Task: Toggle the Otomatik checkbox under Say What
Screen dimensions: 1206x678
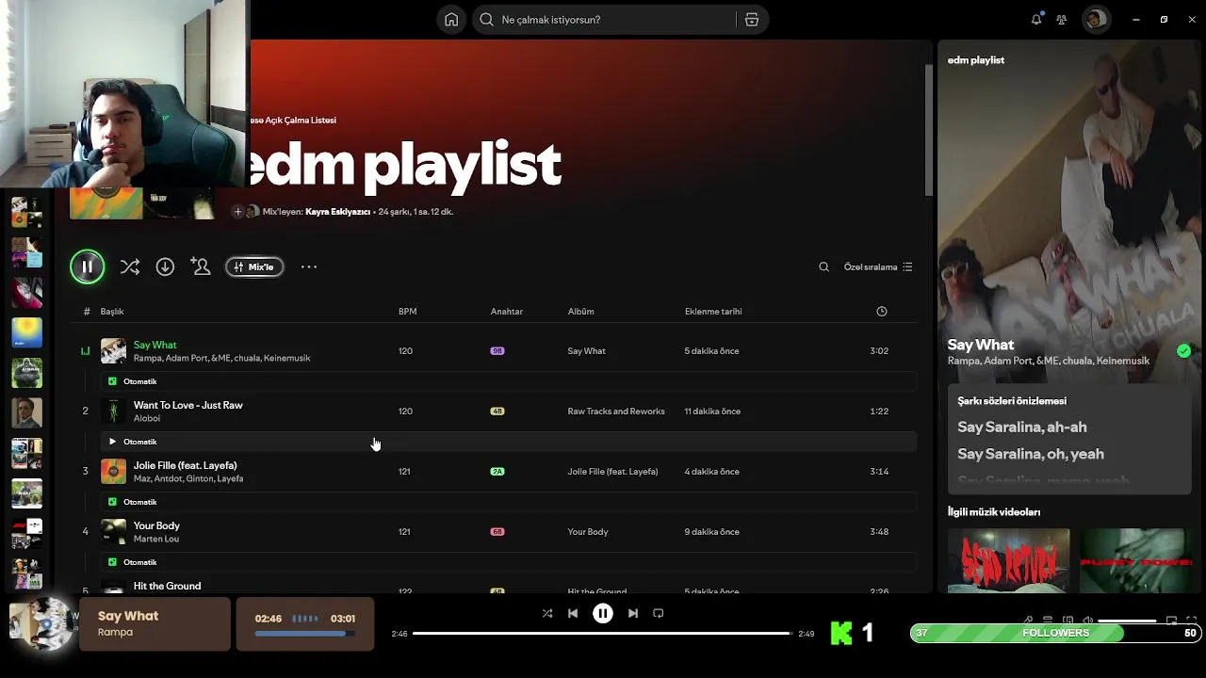Action: click(112, 381)
